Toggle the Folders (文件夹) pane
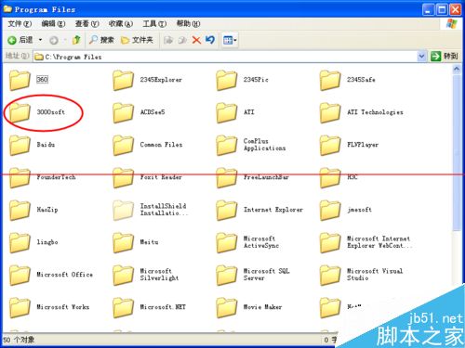Screen dimensions: 465x348 click(138, 40)
